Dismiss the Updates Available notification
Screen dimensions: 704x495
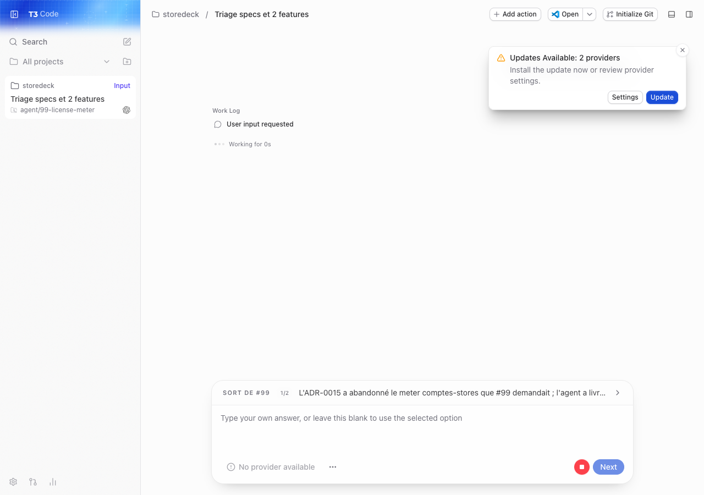[683, 50]
